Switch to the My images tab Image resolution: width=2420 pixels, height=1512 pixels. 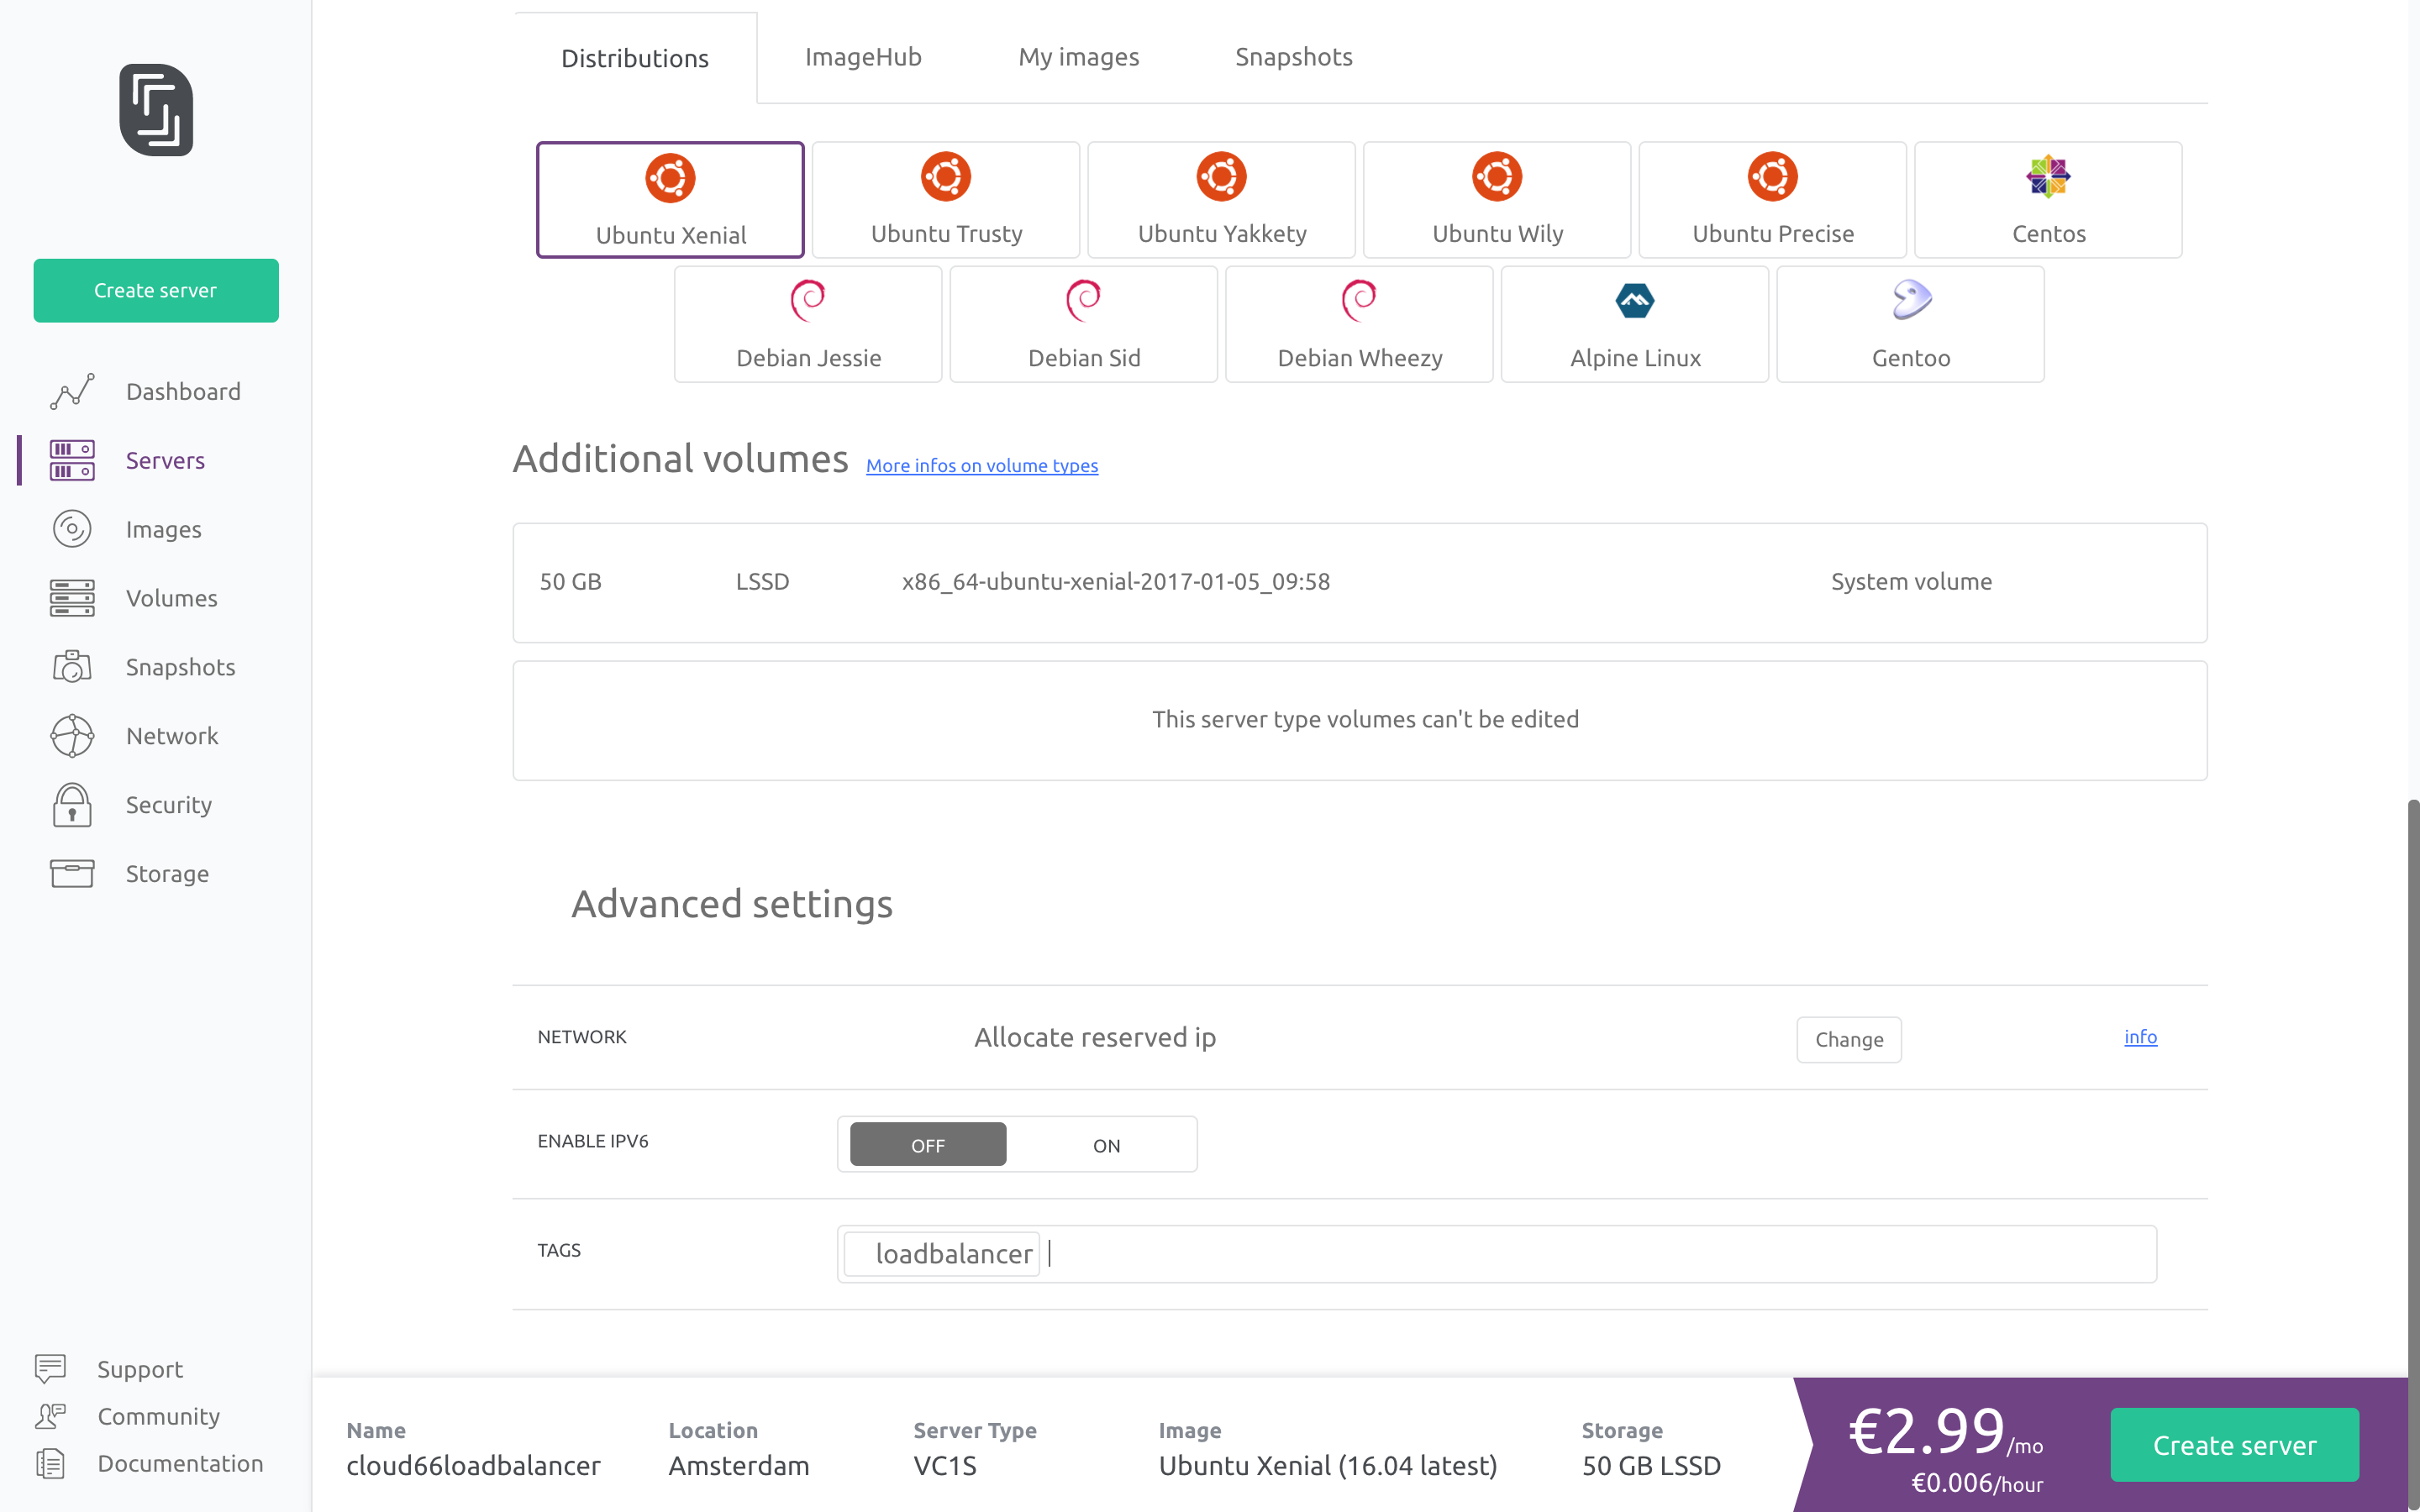(1077, 57)
